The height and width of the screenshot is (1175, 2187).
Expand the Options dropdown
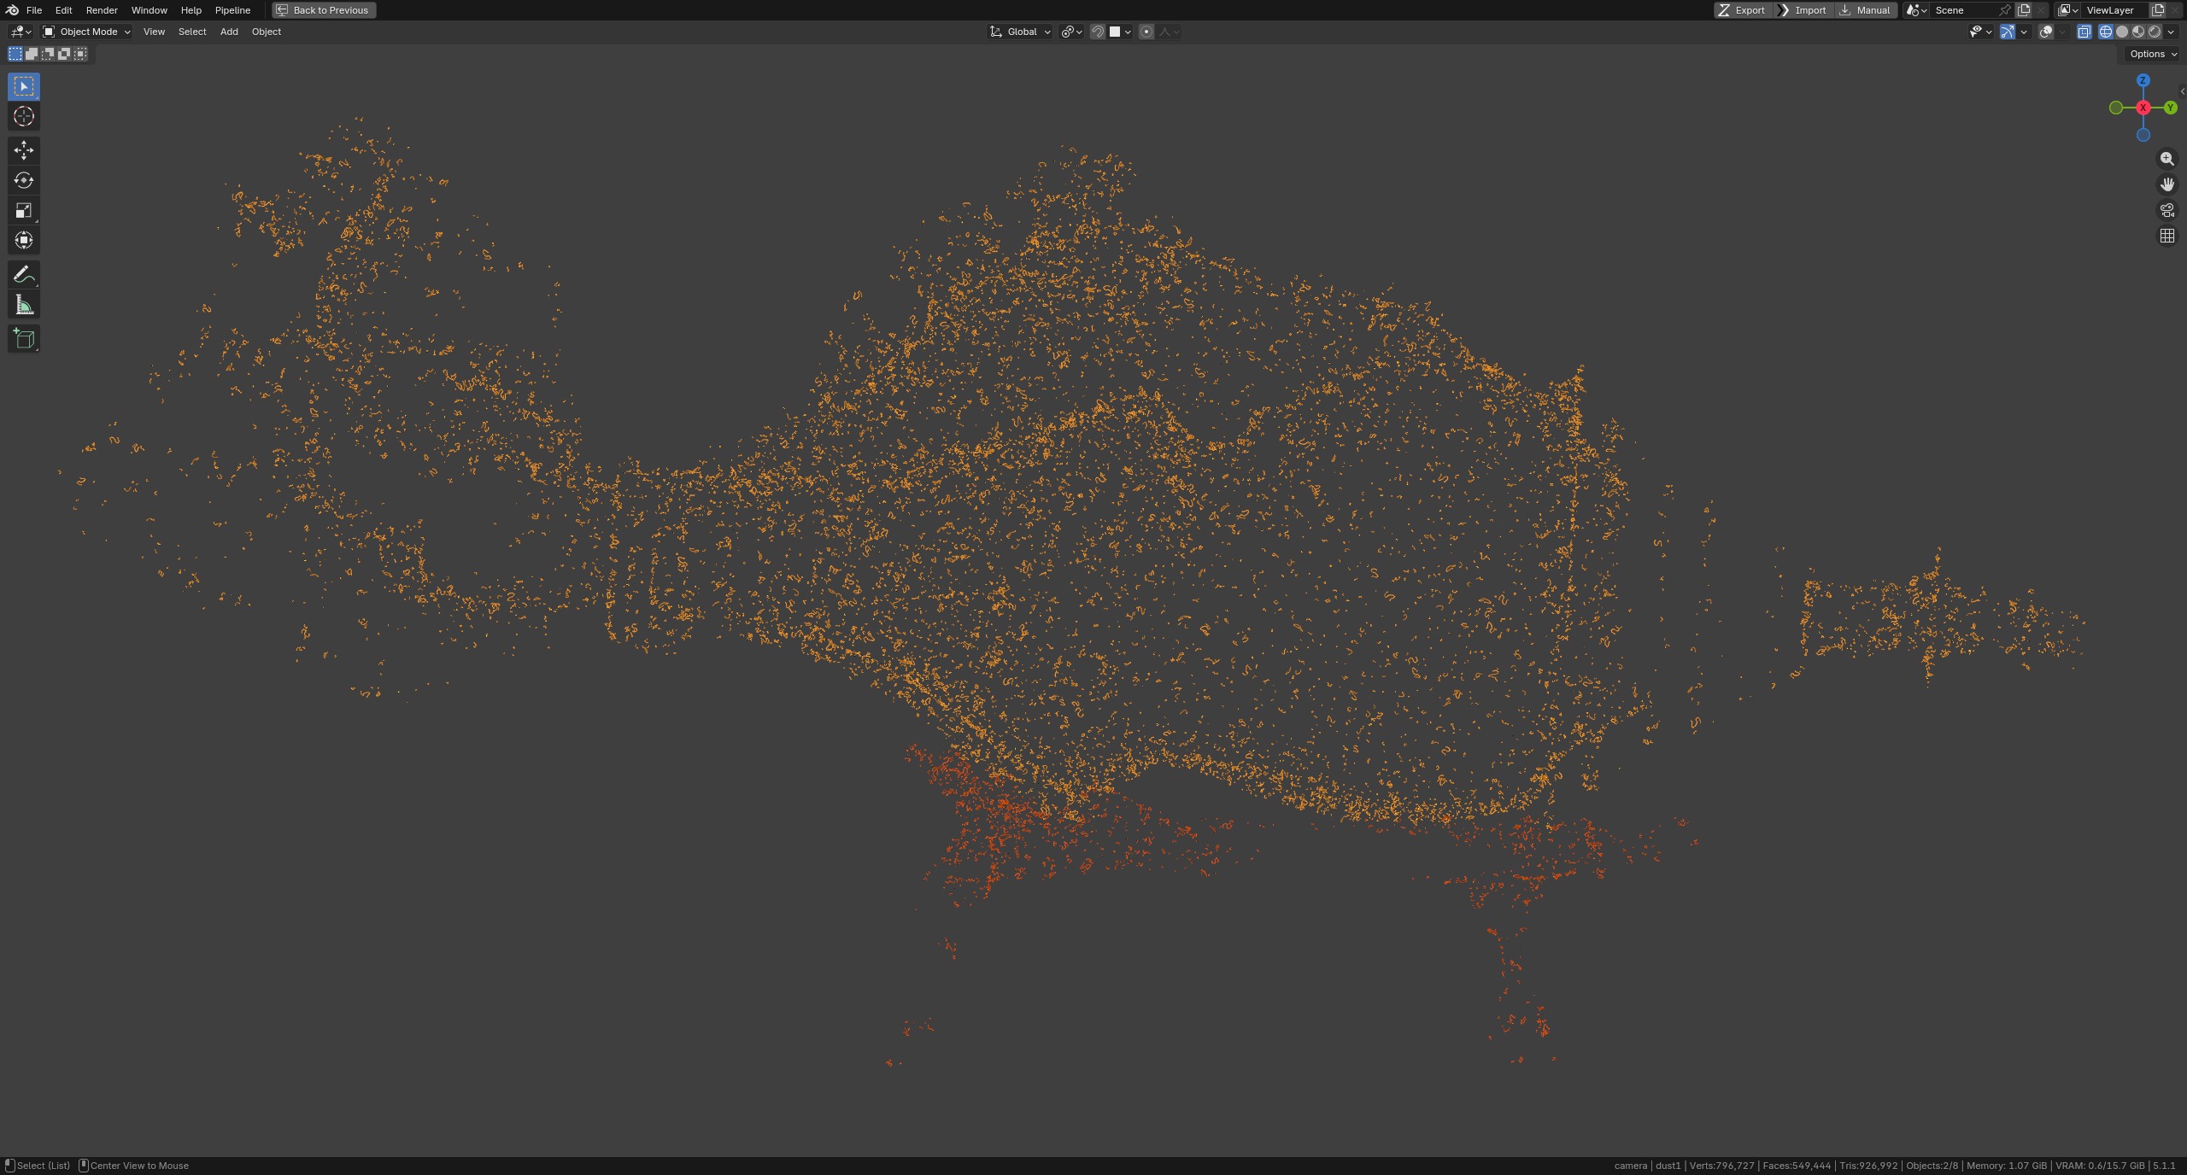2153,54
